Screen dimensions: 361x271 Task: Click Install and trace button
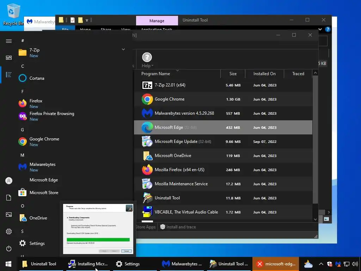(178, 227)
